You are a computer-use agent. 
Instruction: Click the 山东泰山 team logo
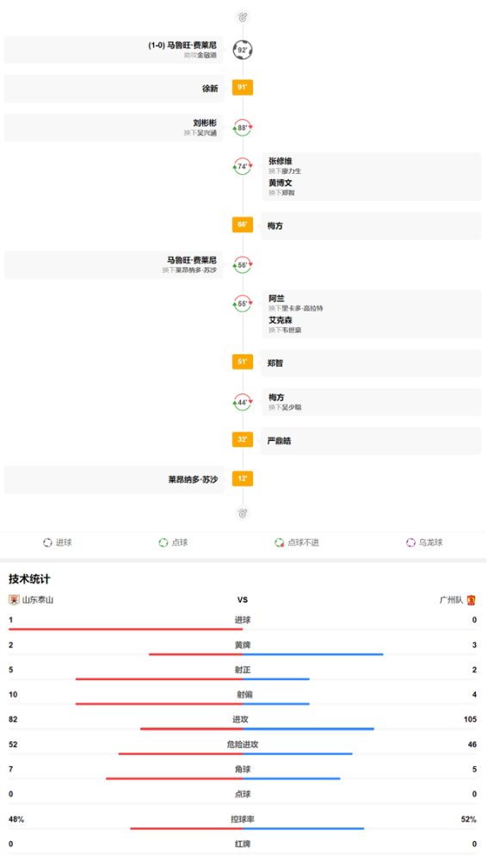14,599
